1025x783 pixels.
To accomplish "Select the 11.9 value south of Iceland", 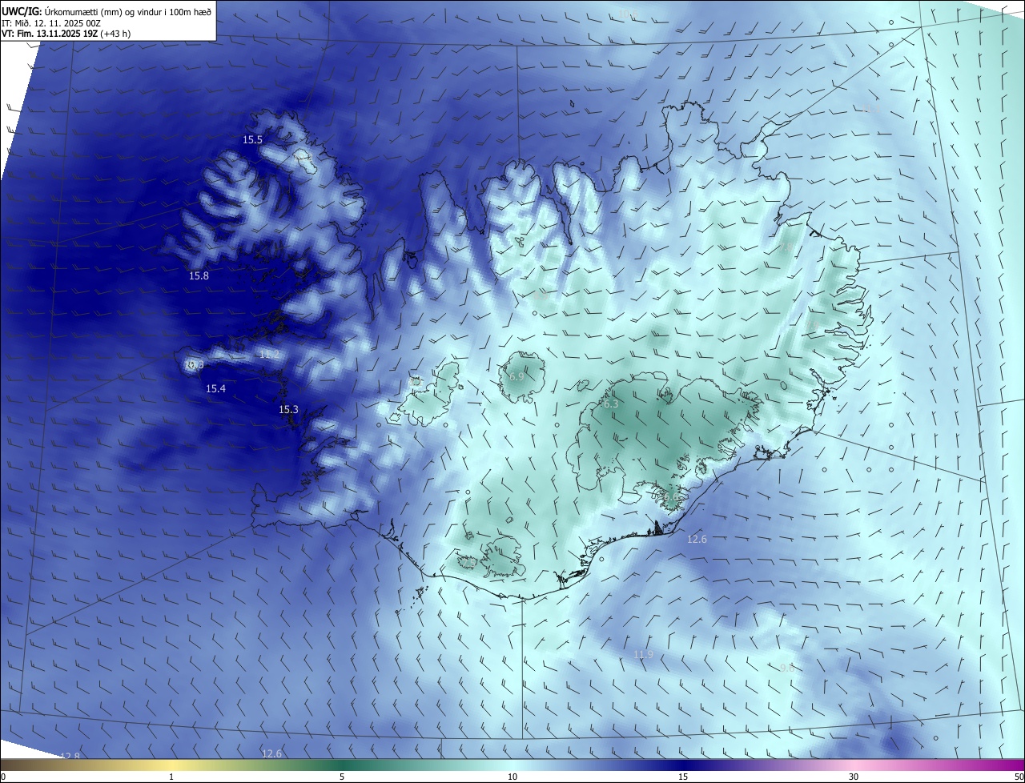I will [x=643, y=654].
